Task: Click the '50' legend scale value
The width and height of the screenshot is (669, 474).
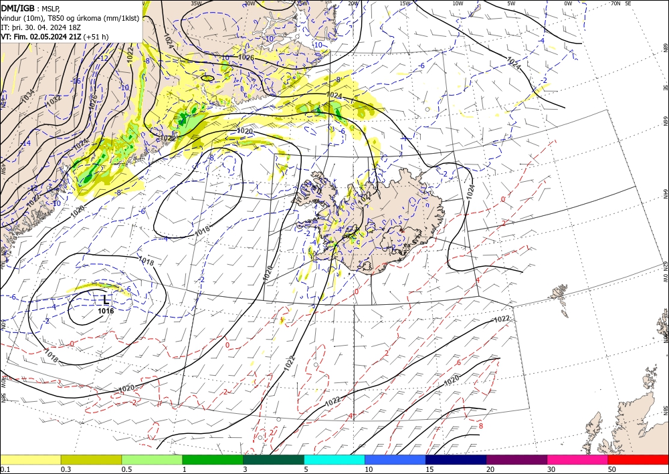Action: tap(612, 469)
